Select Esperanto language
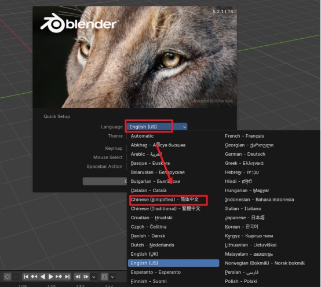The height and width of the screenshot is (287, 321). pos(173,272)
